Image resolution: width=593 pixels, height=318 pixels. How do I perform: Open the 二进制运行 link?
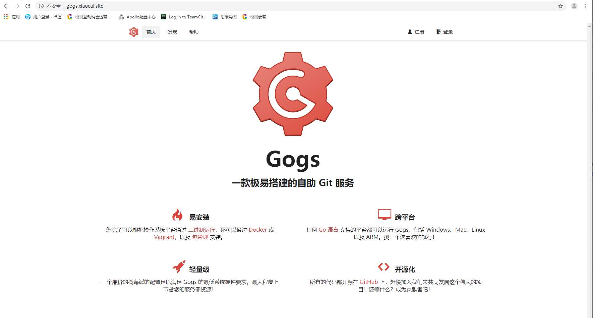(201, 230)
